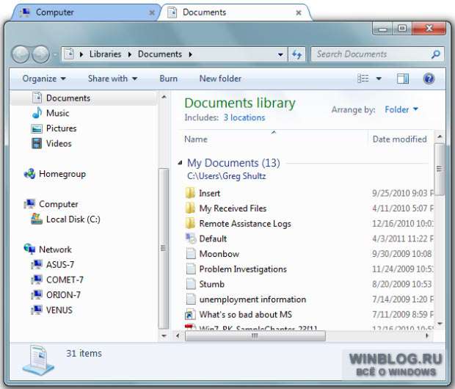Open the view options dropdown arrow
The width and height of the screenshot is (455, 389).
tap(379, 79)
